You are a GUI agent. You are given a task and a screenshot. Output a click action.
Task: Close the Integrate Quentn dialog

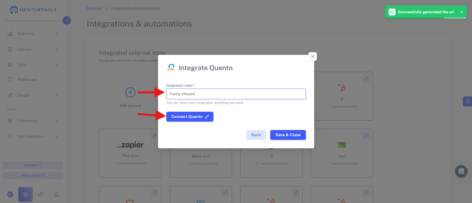click(313, 56)
